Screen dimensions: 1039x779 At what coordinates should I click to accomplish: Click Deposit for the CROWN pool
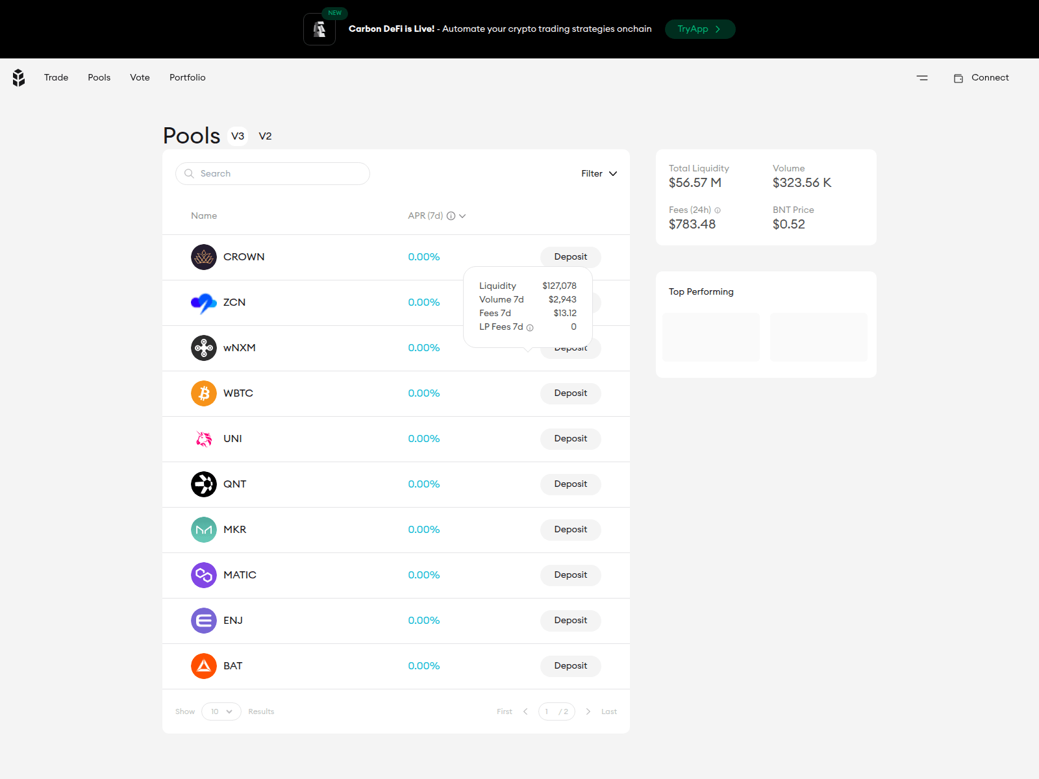click(570, 256)
